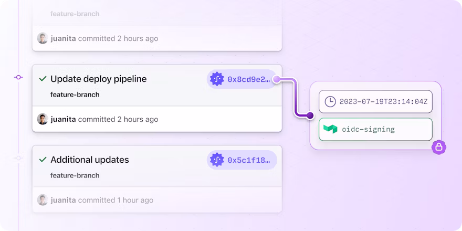Select the timeline marker beside Update deploy pipeline
This screenshot has height=231, width=462.
click(x=18, y=77)
